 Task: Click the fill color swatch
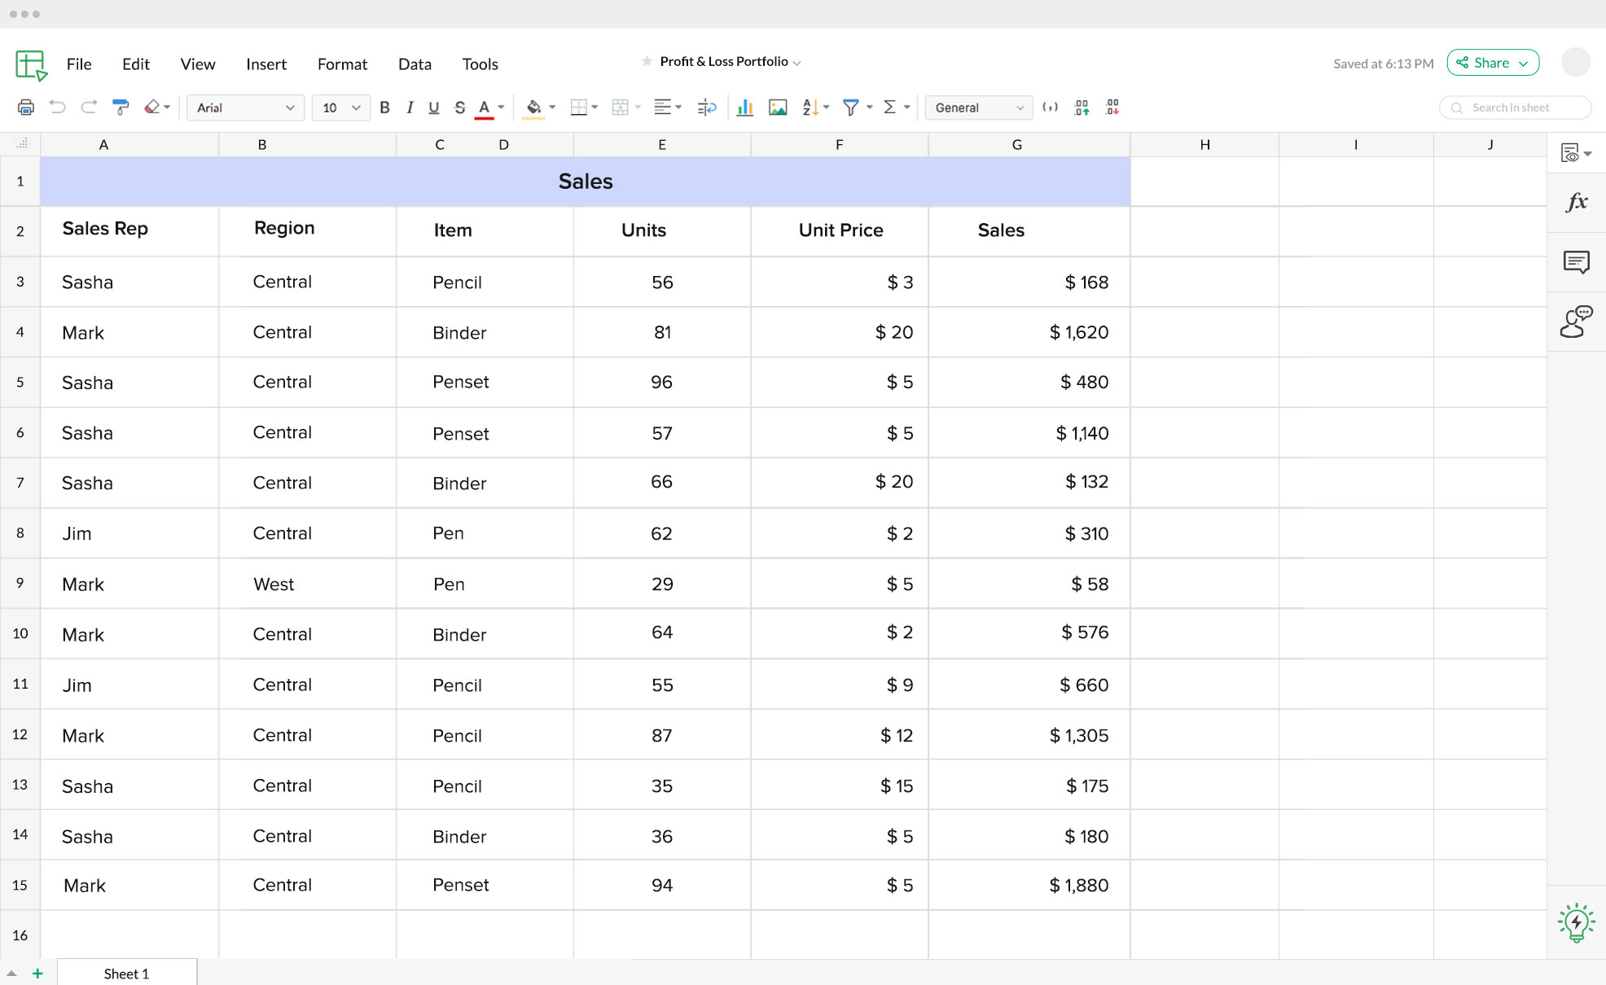coord(533,107)
